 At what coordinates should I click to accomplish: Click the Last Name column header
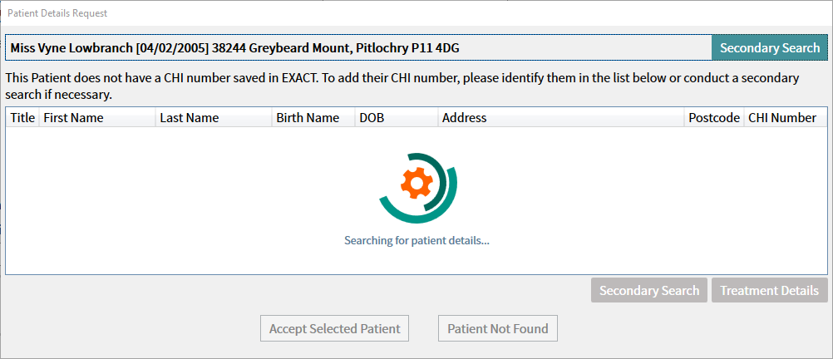pyautogui.click(x=214, y=118)
